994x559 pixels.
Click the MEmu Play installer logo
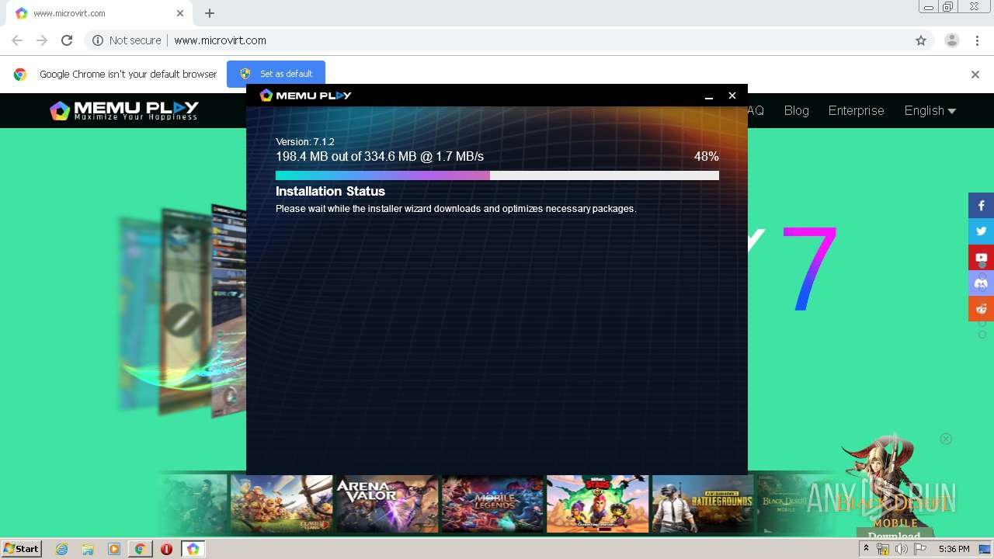[x=305, y=95]
